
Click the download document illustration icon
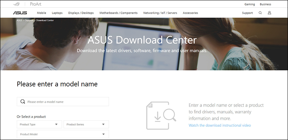point(161,116)
